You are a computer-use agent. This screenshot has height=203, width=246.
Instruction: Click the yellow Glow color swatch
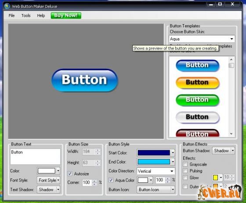(215, 178)
